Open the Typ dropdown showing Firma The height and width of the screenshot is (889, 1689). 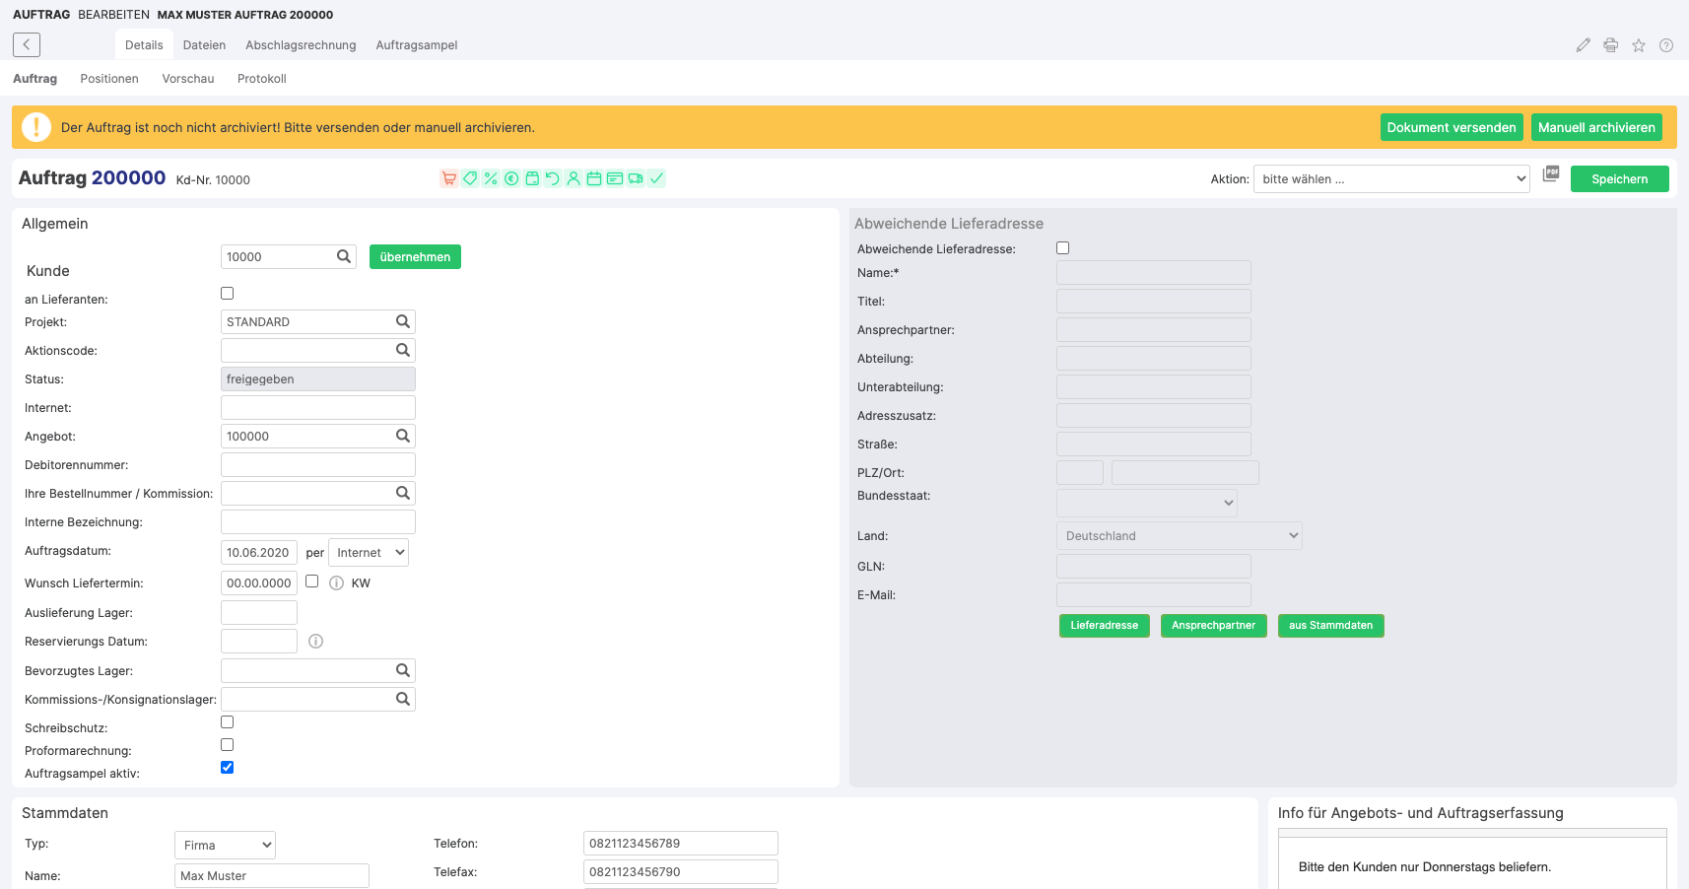[x=225, y=846]
